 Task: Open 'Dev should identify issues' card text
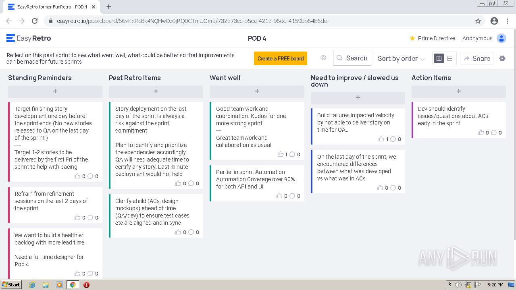click(453, 116)
